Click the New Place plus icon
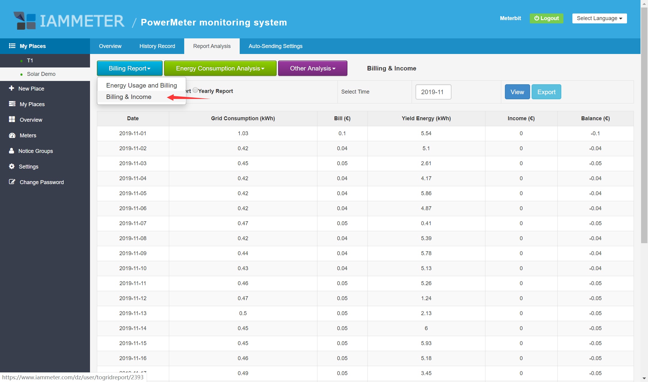This screenshot has width=648, height=382. click(12, 88)
